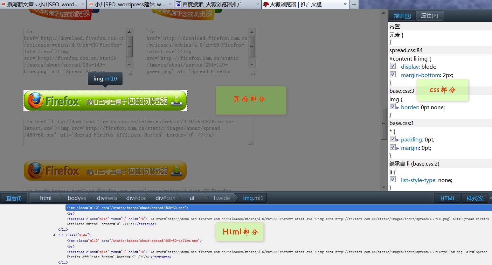Image resolution: width=492 pixels, height=265 pixels.
Task: Open the 规则(R) rules tab
Action: pyautogui.click(x=402, y=16)
